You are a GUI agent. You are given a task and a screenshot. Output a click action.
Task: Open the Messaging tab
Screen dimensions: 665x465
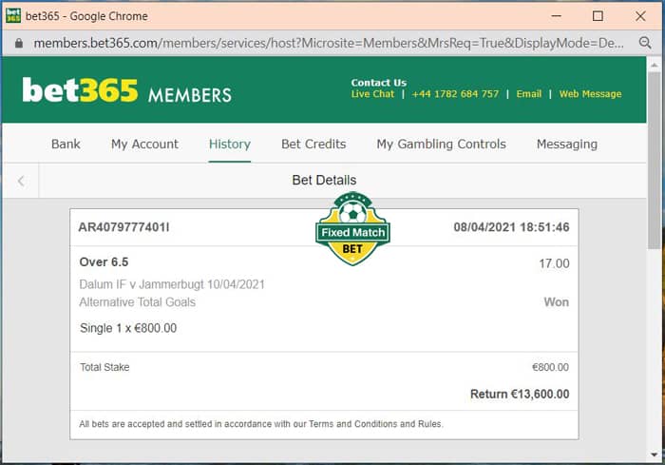pyautogui.click(x=567, y=144)
